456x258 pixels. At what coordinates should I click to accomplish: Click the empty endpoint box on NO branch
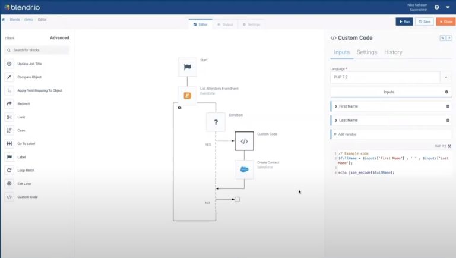click(237, 199)
